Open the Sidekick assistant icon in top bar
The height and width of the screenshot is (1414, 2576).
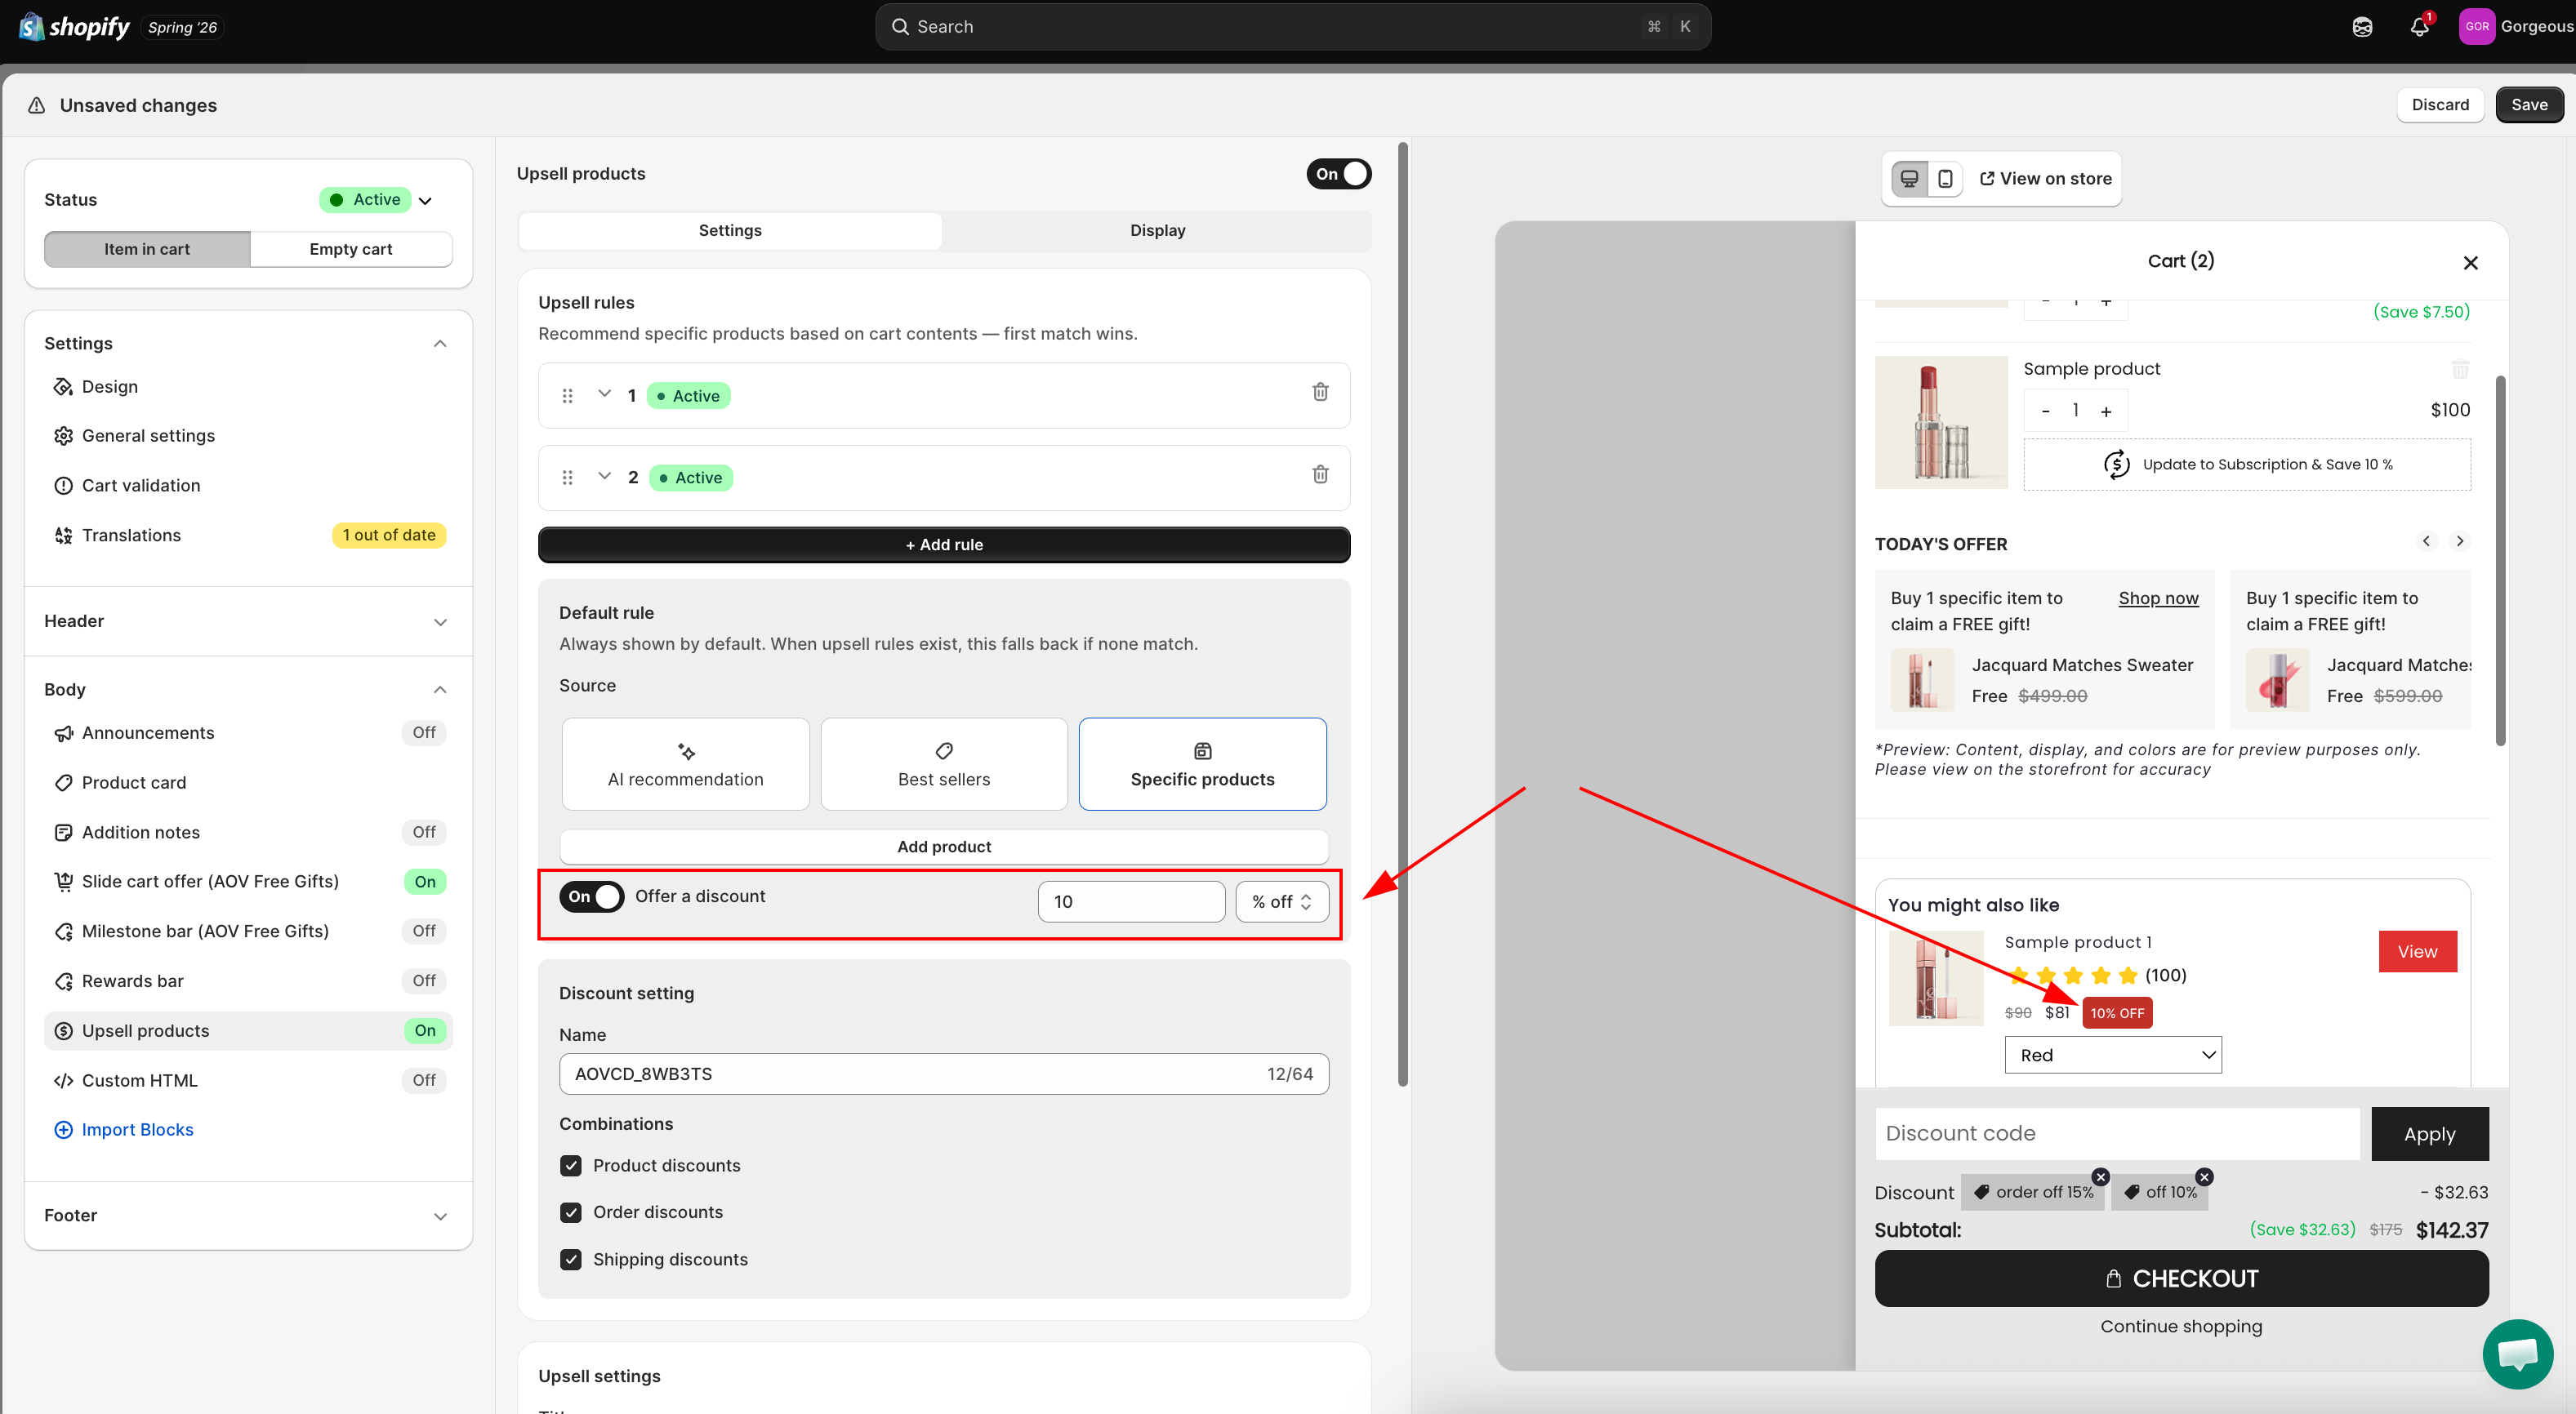(x=2362, y=27)
